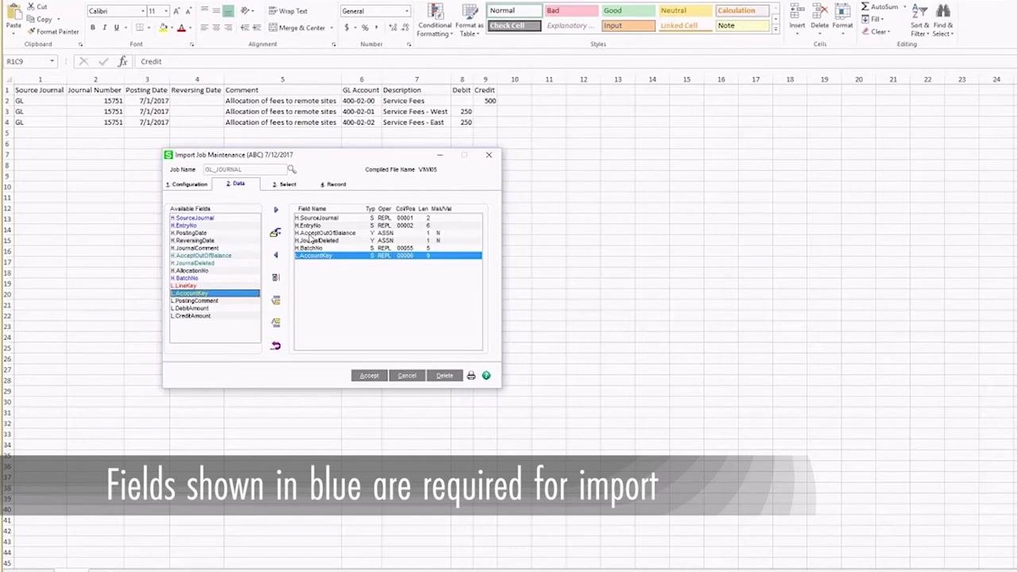Image resolution: width=1017 pixels, height=572 pixels.
Task: Select L.DebitAmount in Available Fields
Action: click(215, 308)
